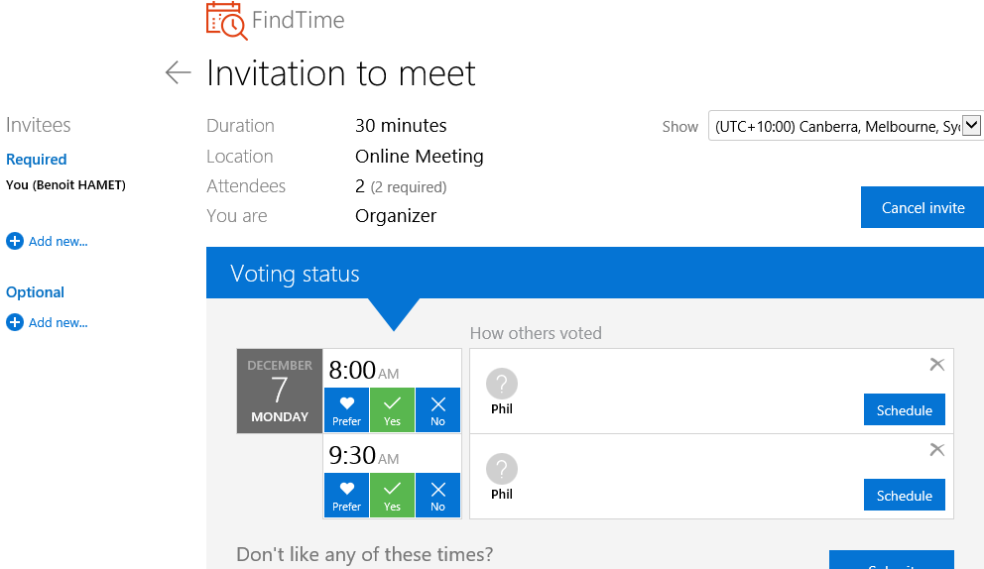Image resolution: width=984 pixels, height=569 pixels.
Task: Click the plus icon under Required invitees
Action: point(15,241)
